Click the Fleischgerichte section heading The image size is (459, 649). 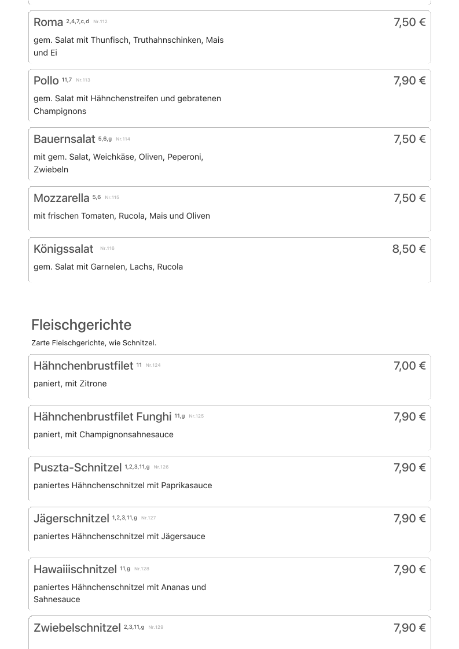(x=81, y=325)
